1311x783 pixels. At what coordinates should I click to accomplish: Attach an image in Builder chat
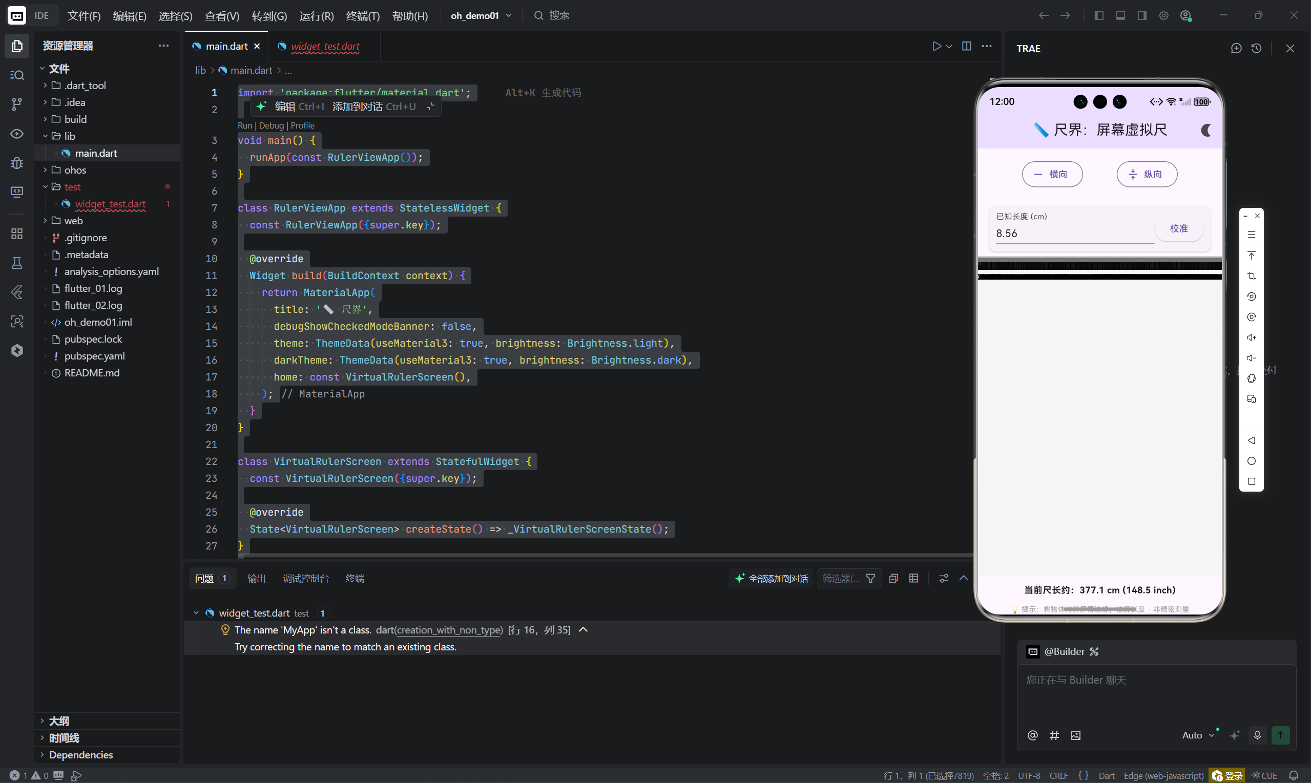1076,735
